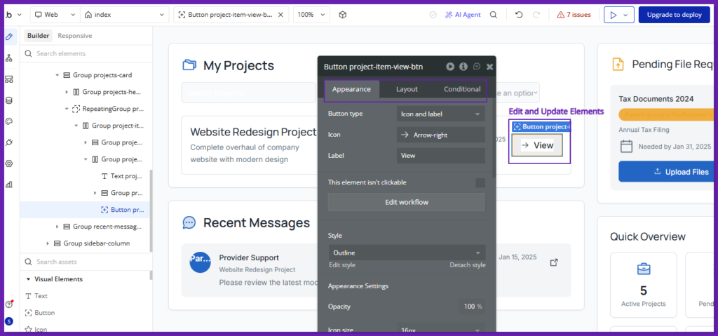The width and height of the screenshot is (718, 336).
Task: Open the Style dropdown showing Outline
Action: point(407,253)
